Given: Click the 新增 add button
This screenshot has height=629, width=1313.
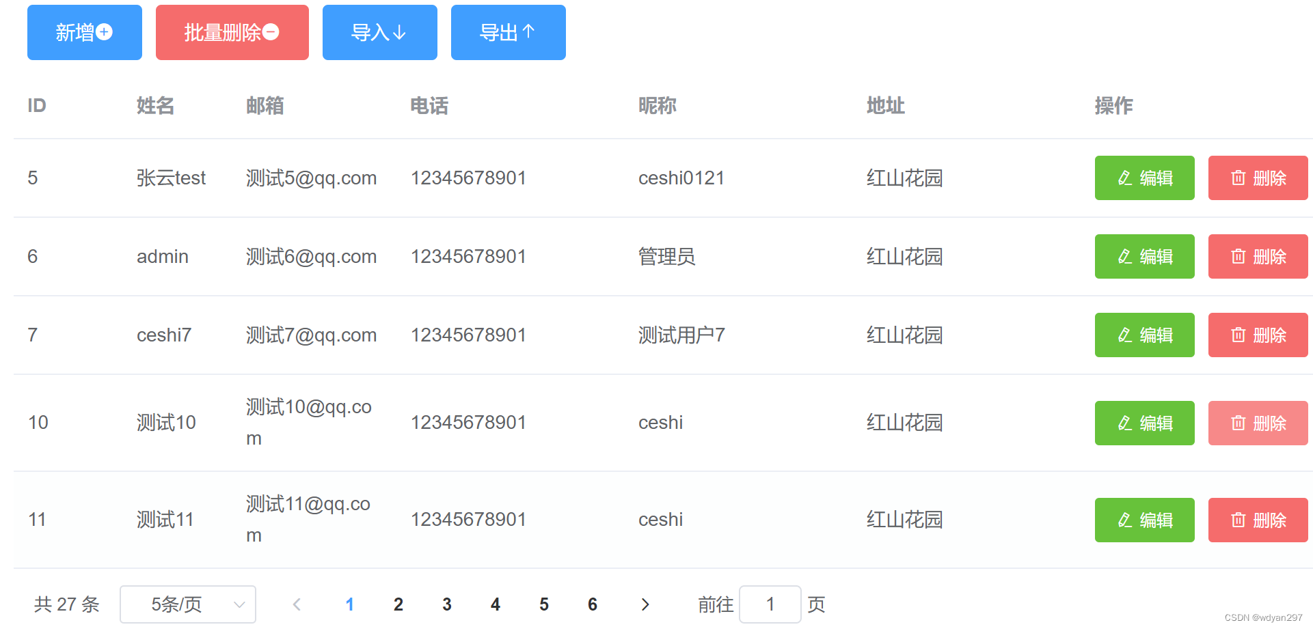Looking at the screenshot, I should [85, 32].
